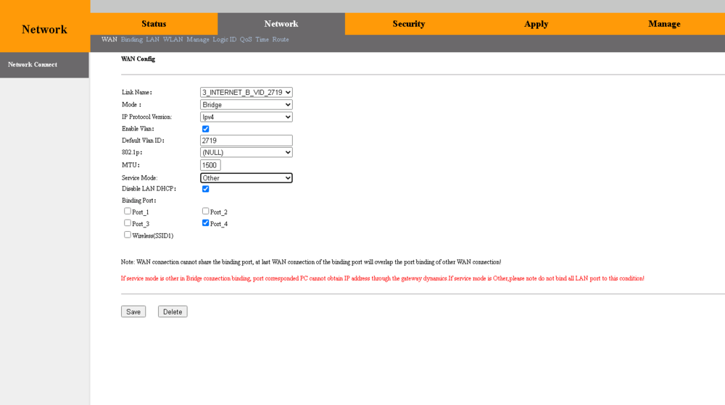Select Network Connect in the sidebar
Screen dimensions: 725x405
(x=33, y=64)
